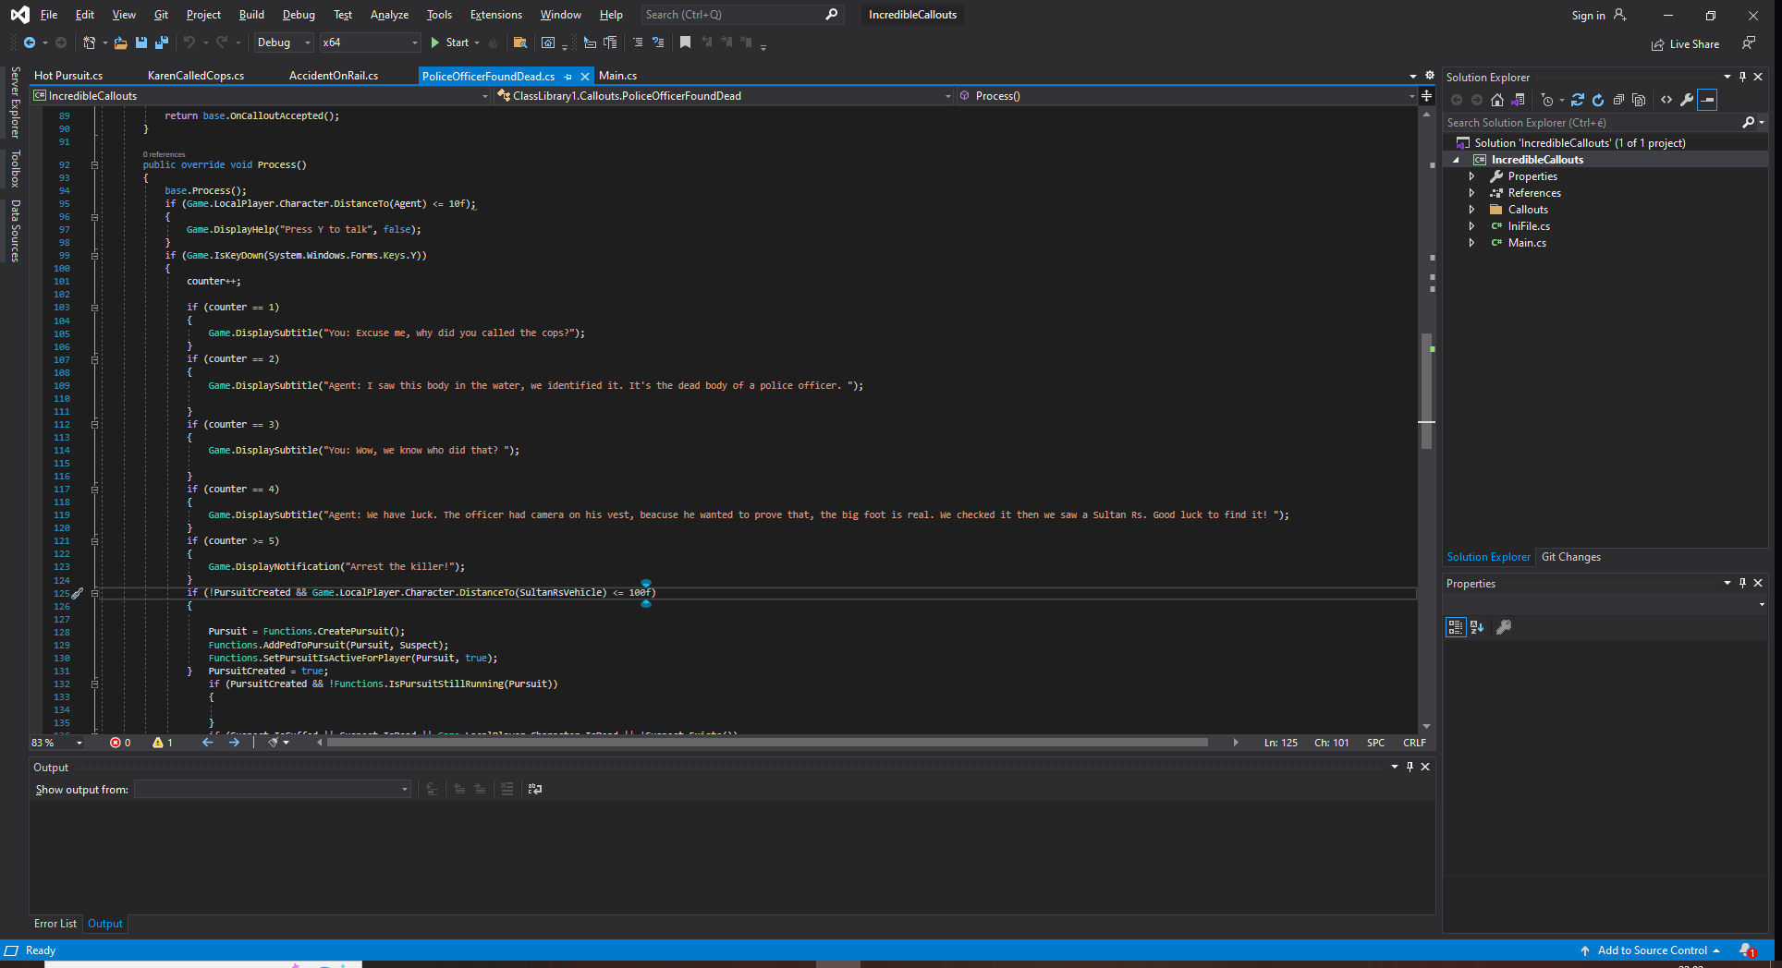1782x968 pixels.
Task: Click the Collapse All icon in Solution Explorer
Action: tap(1618, 100)
